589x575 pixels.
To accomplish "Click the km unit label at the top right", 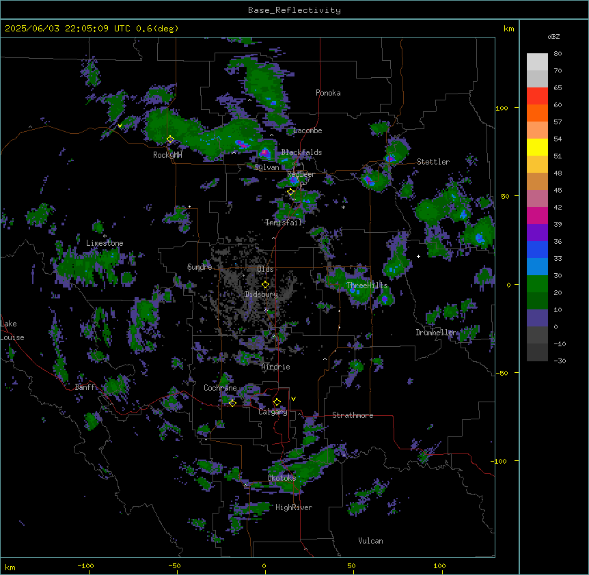I will [508, 29].
